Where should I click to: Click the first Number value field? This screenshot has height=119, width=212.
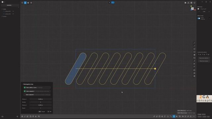40,102
